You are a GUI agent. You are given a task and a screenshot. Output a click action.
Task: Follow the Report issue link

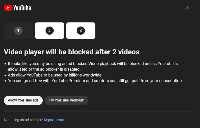(54, 120)
